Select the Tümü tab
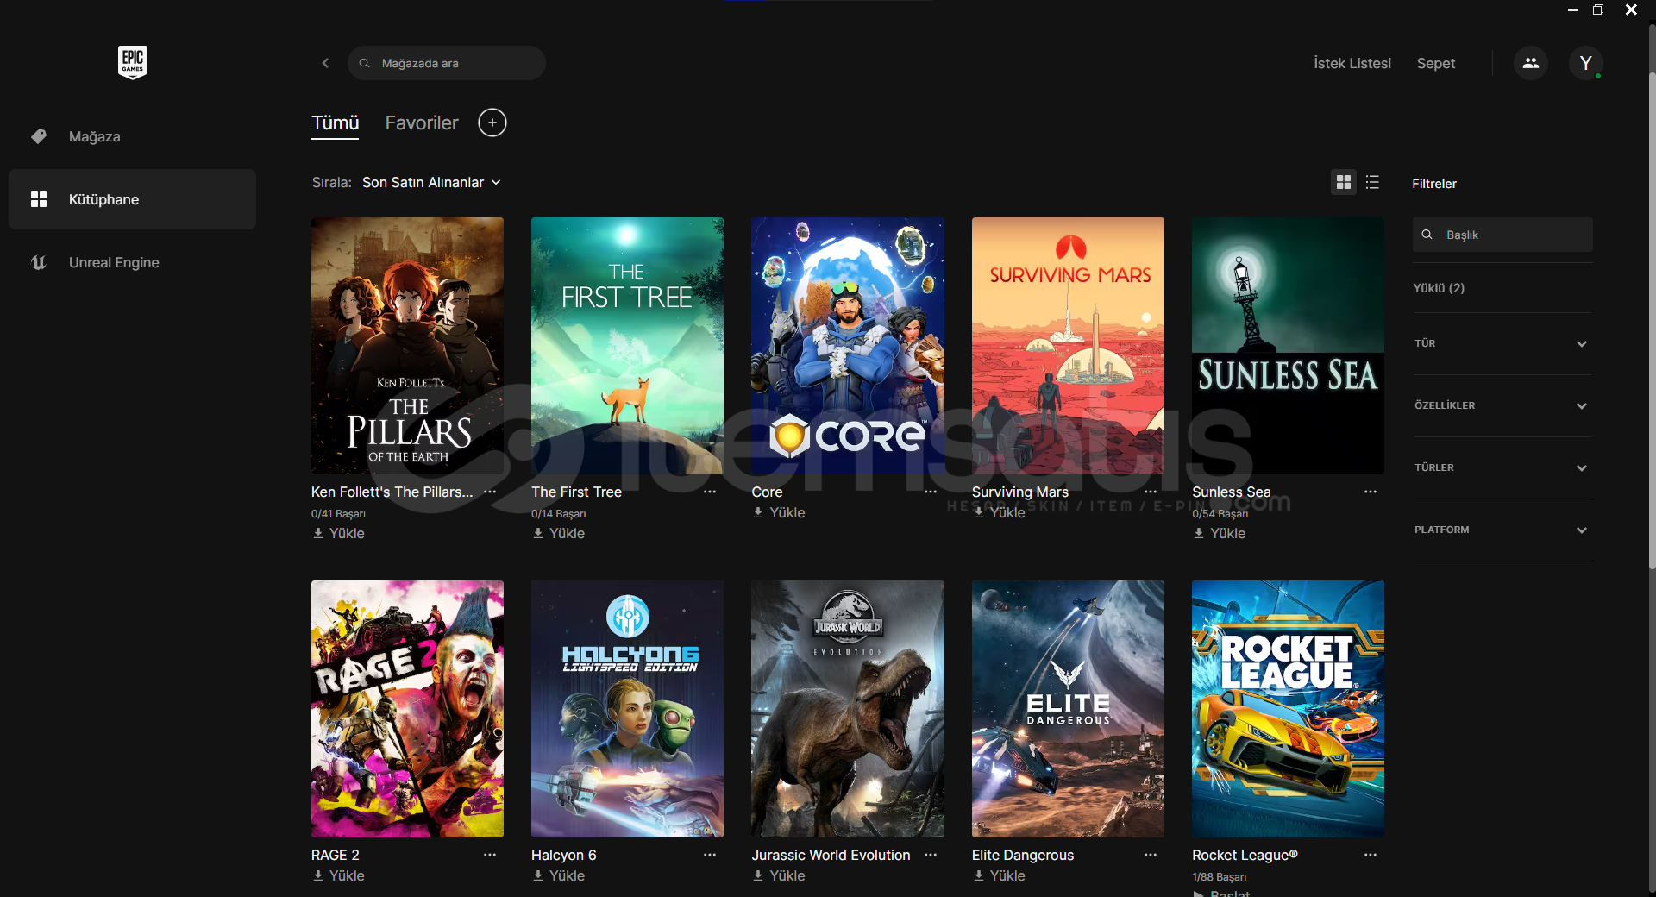 [x=336, y=123]
